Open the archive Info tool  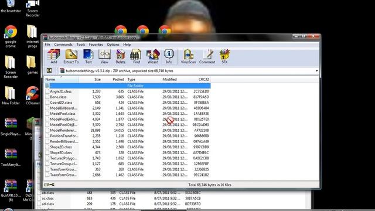click(169, 56)
